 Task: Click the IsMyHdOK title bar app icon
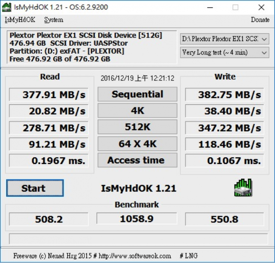pyautogui.click(x=6, y=7)
